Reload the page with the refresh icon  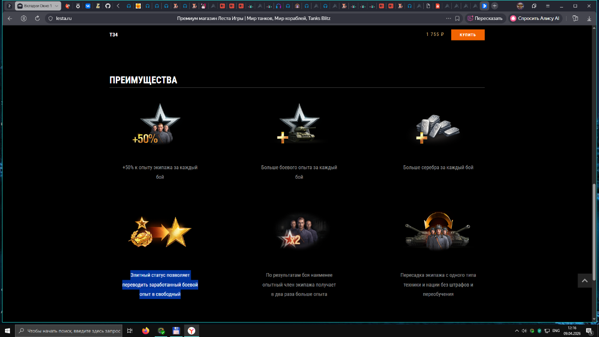tap(37, 18)
